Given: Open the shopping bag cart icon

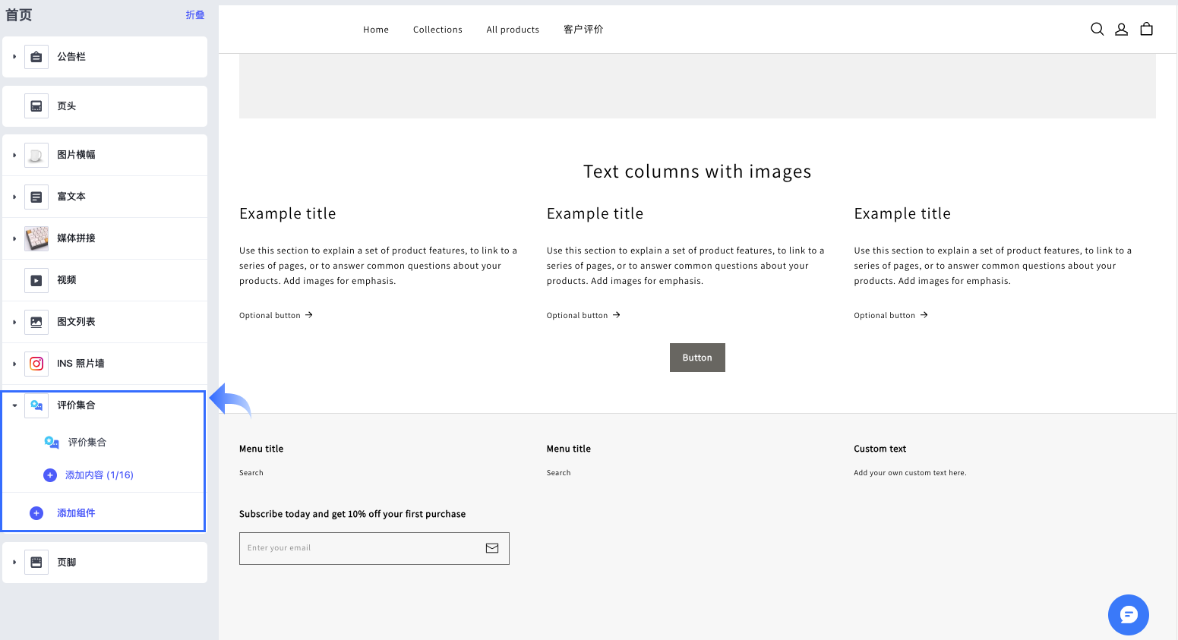Looking at the screenshot, I should (x=1146, y=29).
